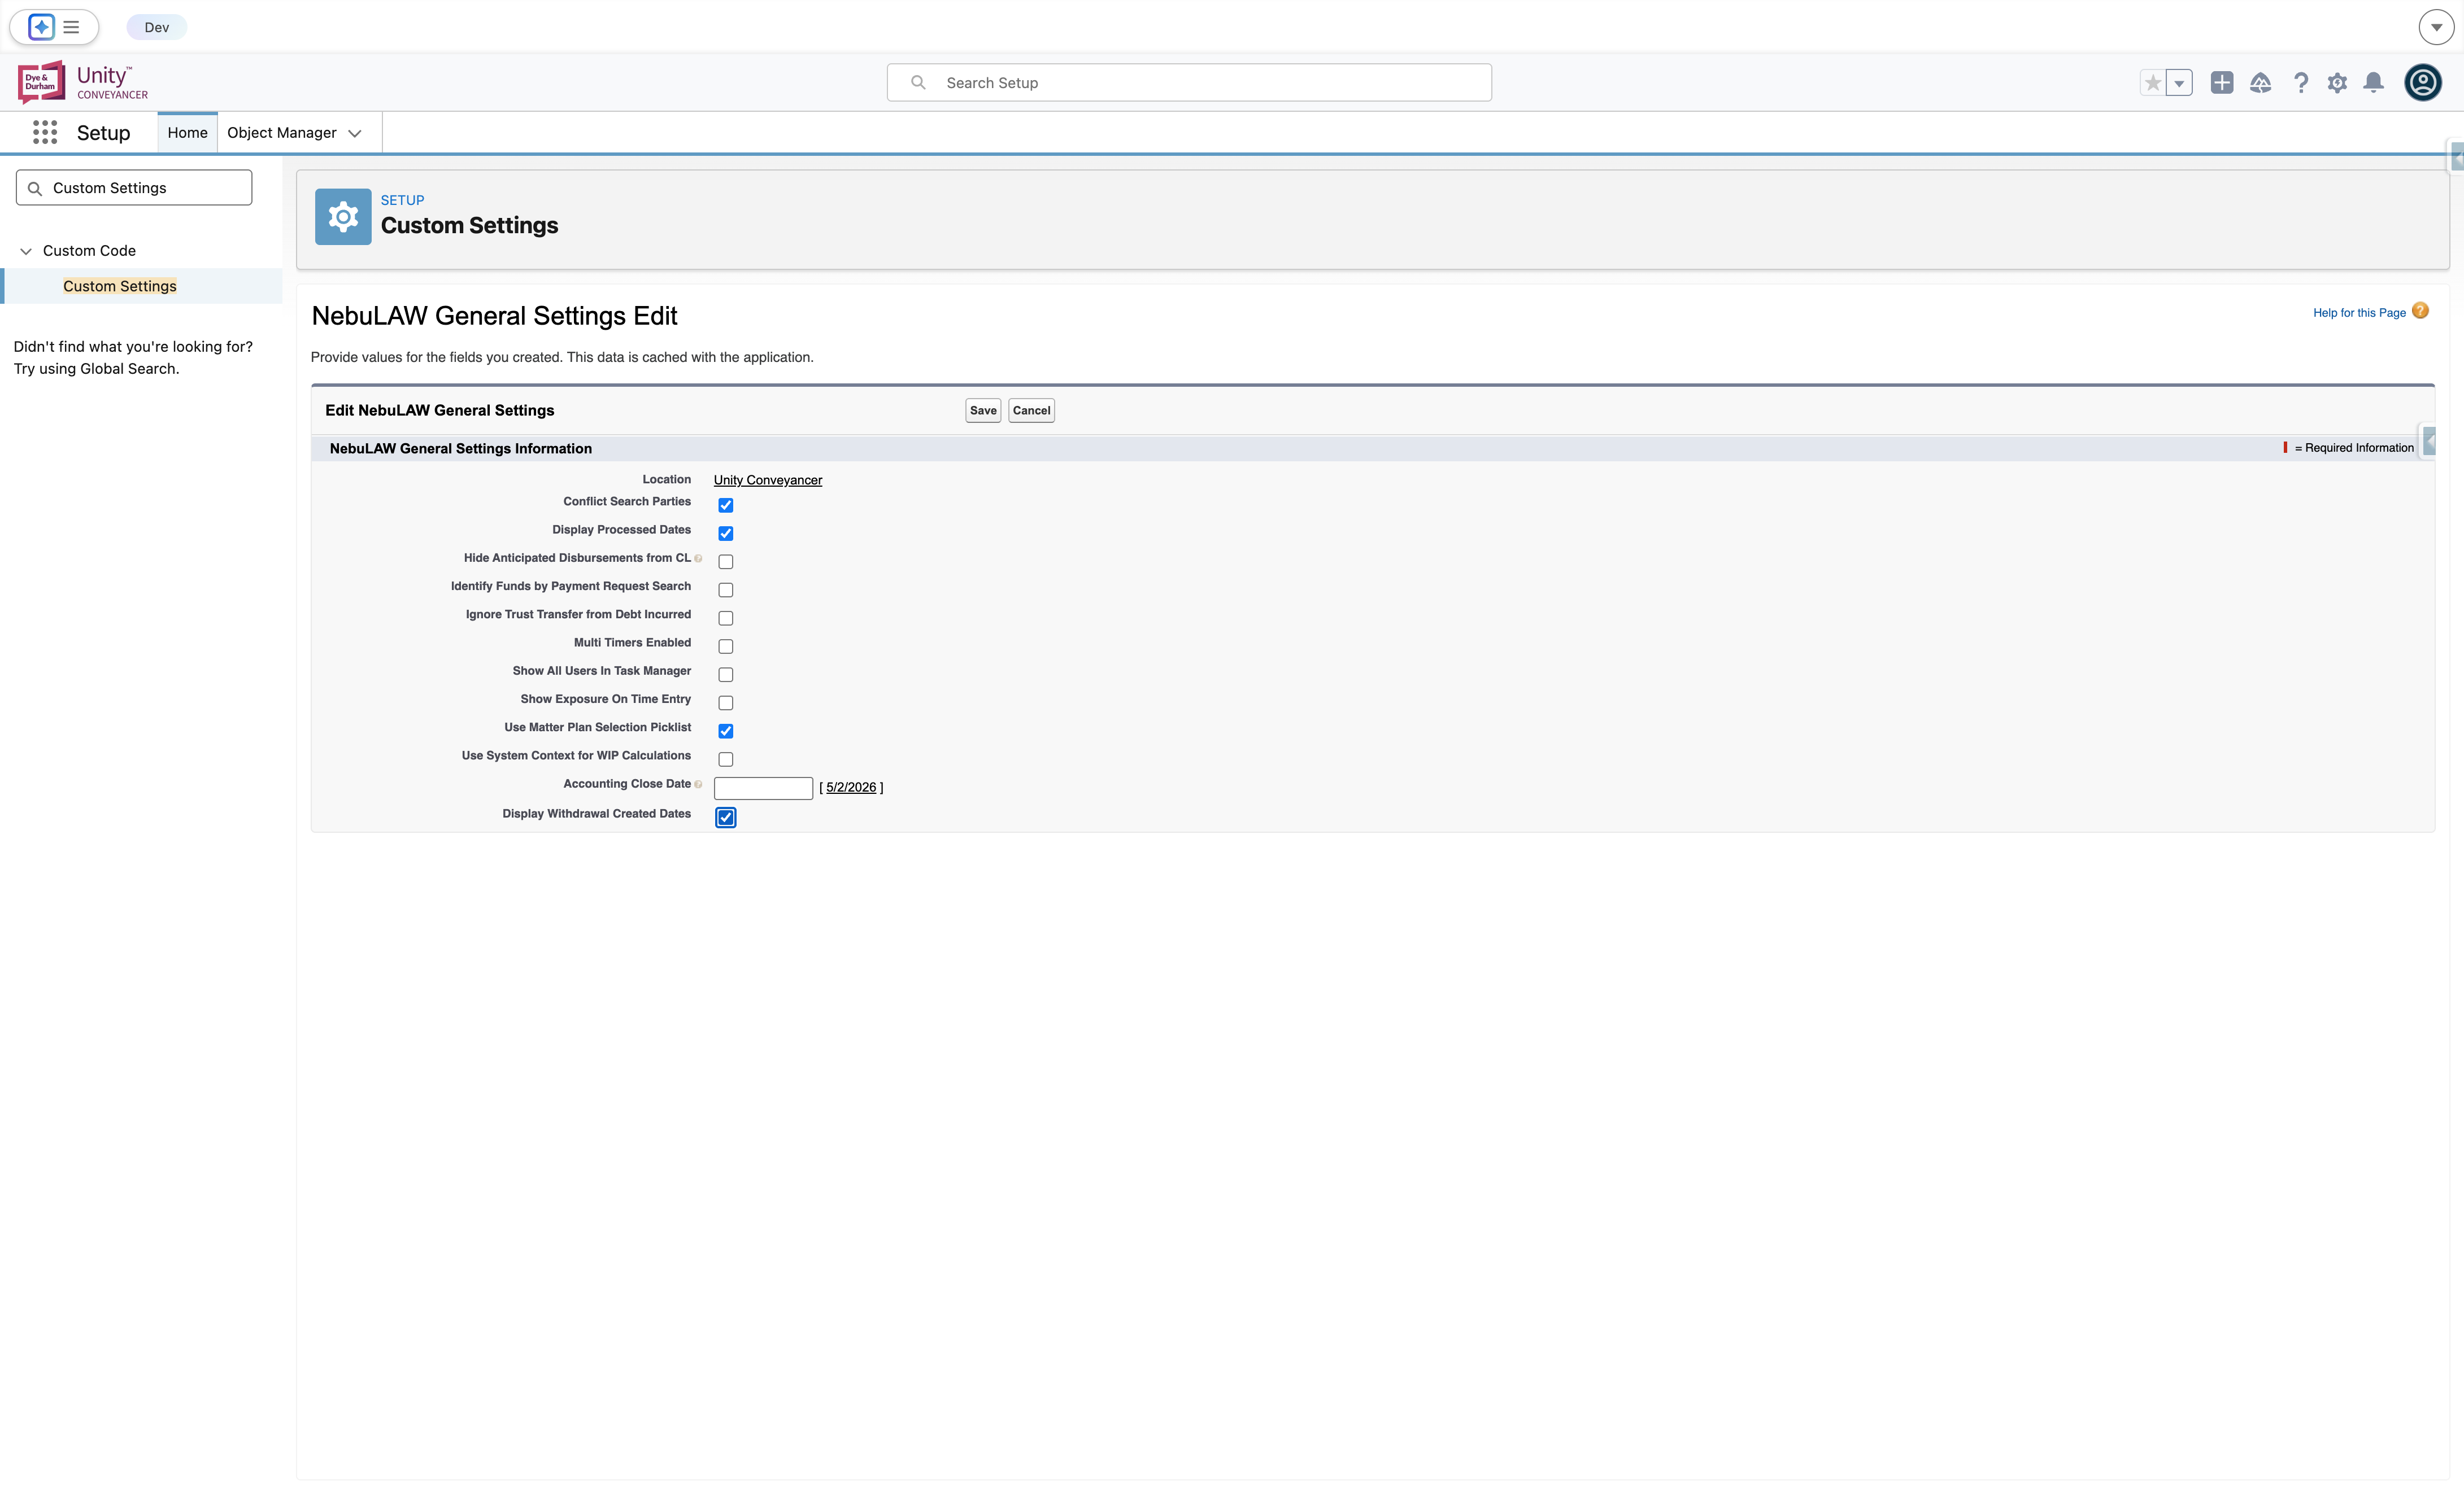2464x1494 pixels.
Task: Expand the Object Manager tab chevron
Action: click(x=355, y=134)
